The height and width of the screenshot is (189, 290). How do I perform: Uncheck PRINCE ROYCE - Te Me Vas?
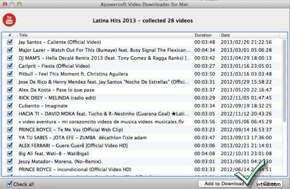10,130
